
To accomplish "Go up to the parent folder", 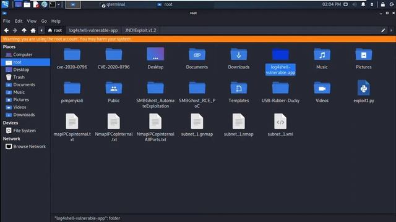I will coord(24,30).
